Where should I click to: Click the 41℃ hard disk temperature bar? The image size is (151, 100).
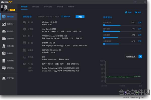point(122,44)
